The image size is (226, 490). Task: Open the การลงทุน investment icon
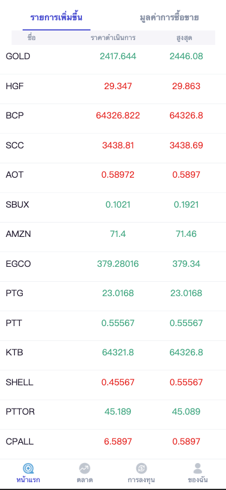coord(142,468)
